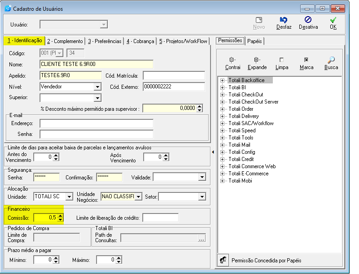Confirm with the OK checkmark icon
Screen dimensions: 359x274
pyautogui.click(x=333, y=20)
